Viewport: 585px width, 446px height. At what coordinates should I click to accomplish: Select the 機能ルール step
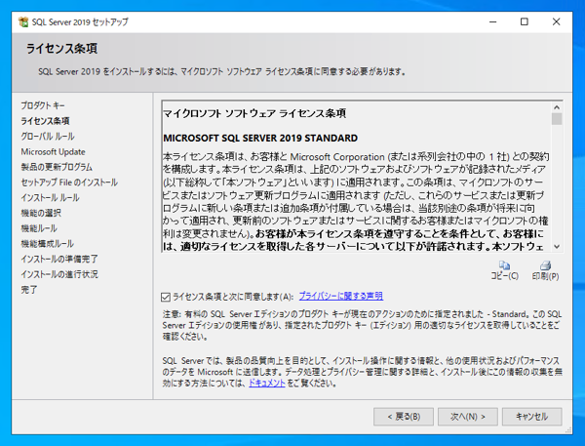click(39, 228)
